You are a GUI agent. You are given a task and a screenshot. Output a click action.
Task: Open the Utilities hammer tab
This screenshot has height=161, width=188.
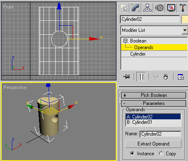tap(183, 8)
